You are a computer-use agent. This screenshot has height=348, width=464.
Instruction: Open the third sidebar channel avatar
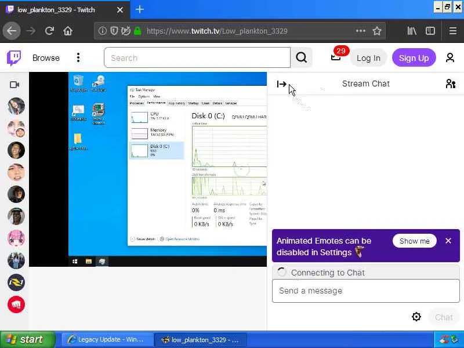(x=16, y=150)
